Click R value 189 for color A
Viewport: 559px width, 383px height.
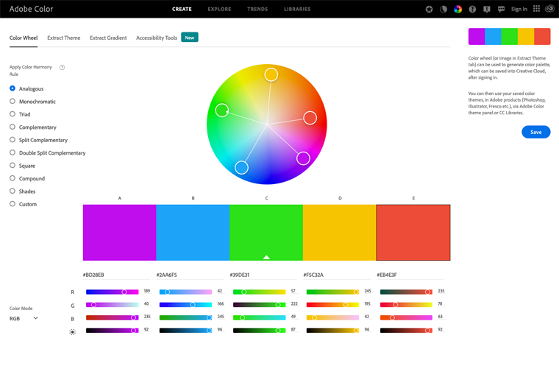(147, 291)
